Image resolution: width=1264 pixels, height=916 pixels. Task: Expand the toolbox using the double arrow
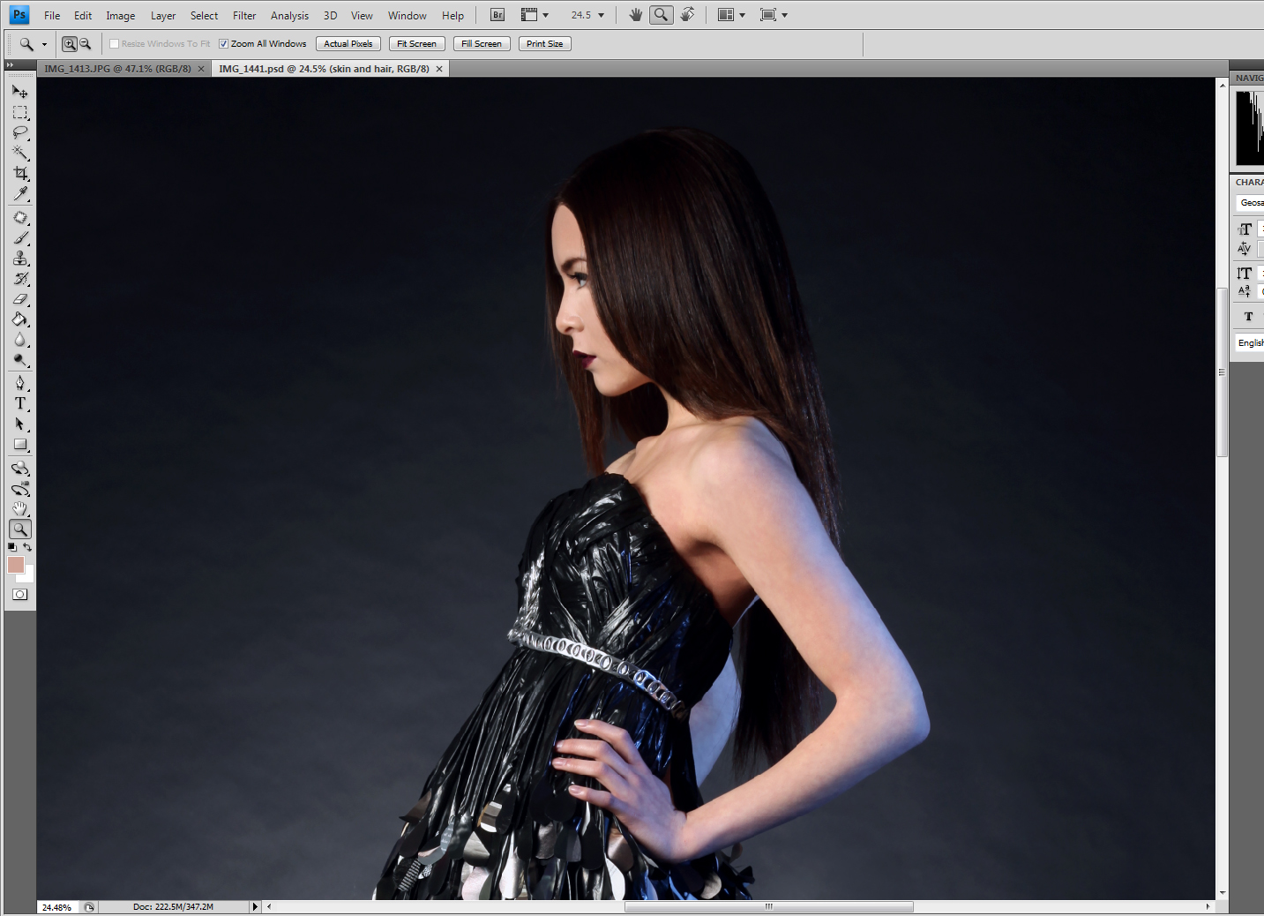[10, 65]
